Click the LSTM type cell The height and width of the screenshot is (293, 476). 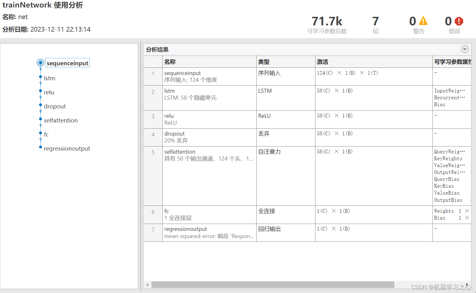pos(286,98)
